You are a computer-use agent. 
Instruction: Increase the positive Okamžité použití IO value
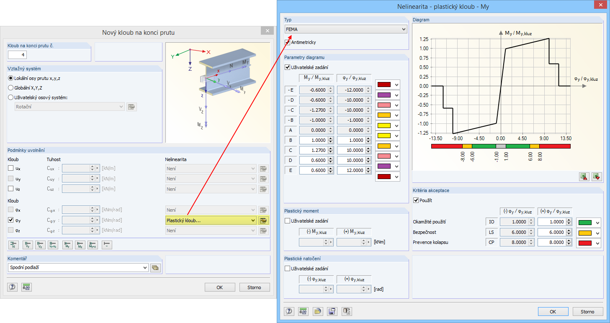[569, 220]
